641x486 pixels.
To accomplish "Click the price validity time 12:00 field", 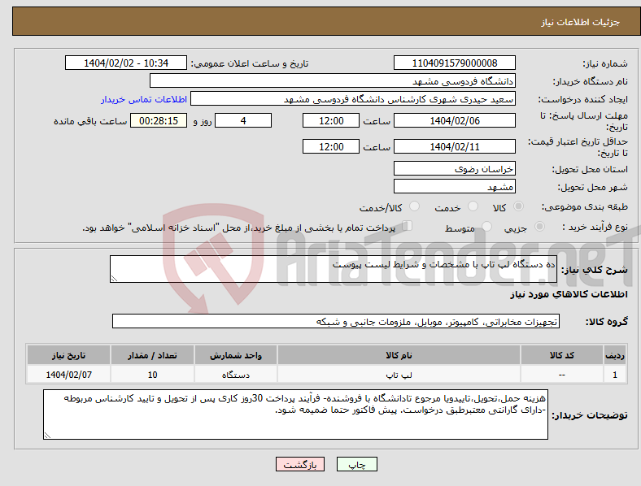I will 331,146.
